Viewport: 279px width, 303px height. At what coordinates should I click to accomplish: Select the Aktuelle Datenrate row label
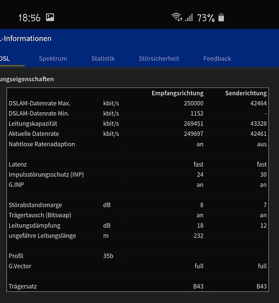click(x=34, y=134)
